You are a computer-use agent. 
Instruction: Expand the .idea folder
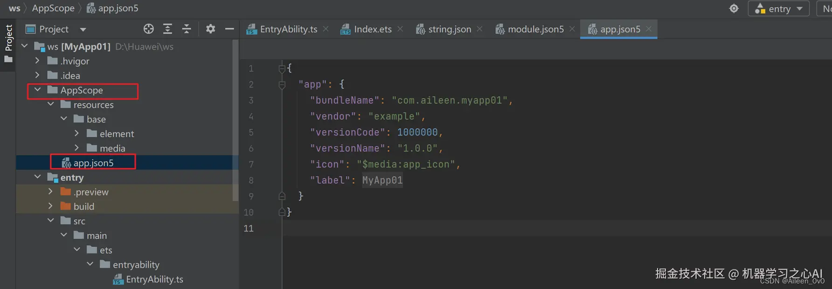37,75
